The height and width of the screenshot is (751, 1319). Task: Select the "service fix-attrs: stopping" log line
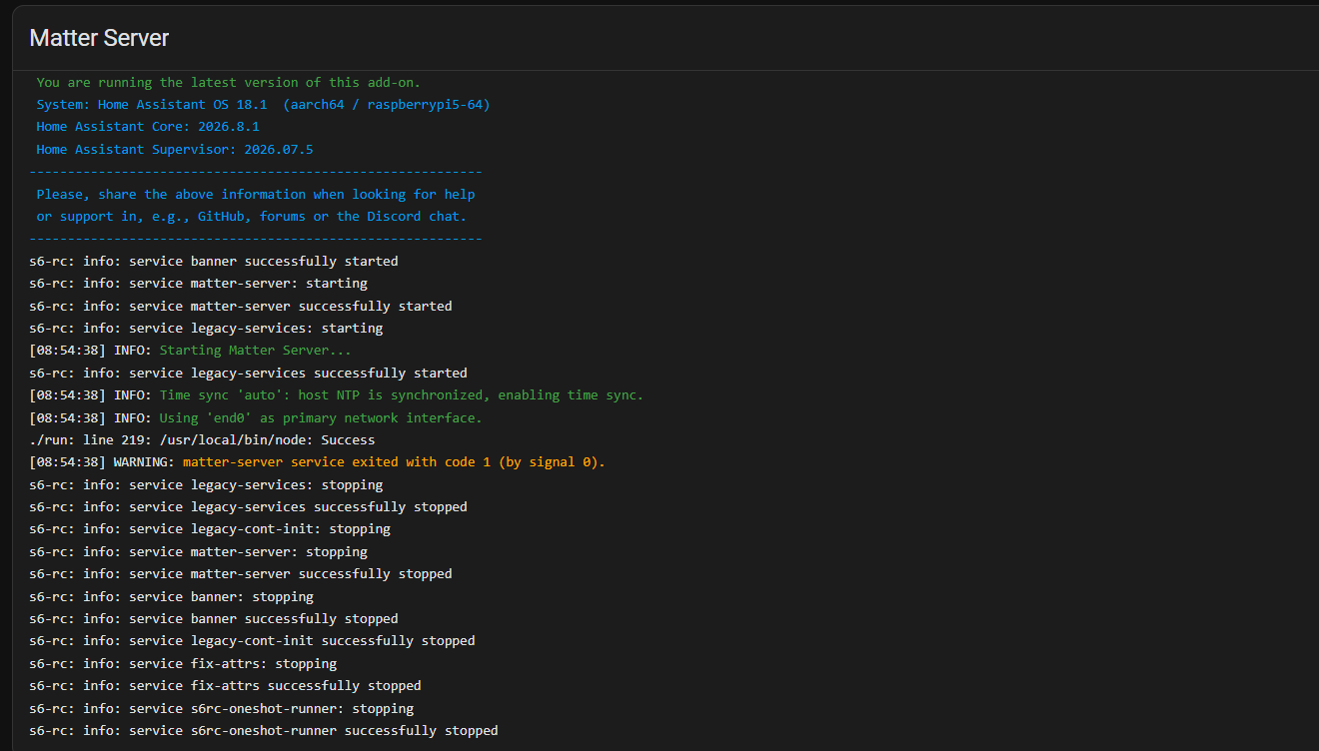tap(183, 663)
